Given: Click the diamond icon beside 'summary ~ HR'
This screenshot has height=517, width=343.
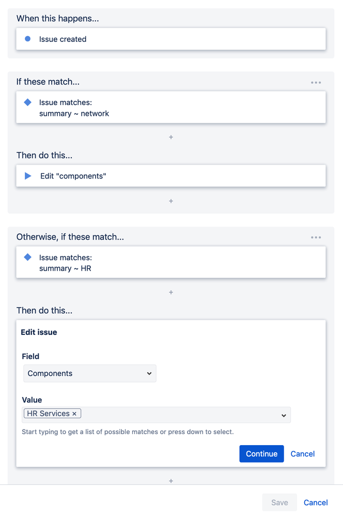Looking at the screenshot, I should 27,257.
